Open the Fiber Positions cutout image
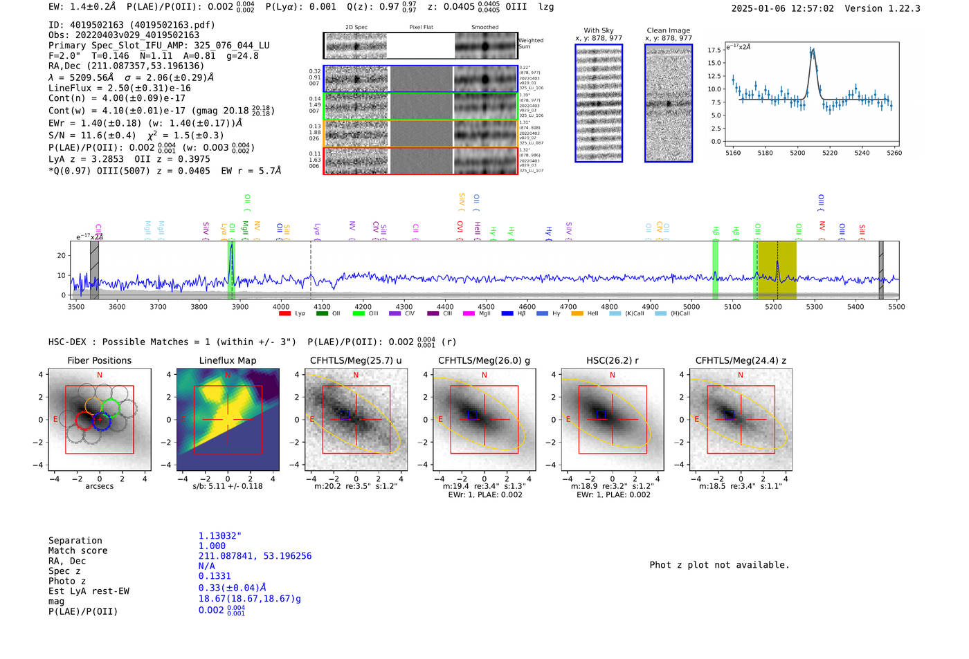969x659 pixels. click(100, 420)
